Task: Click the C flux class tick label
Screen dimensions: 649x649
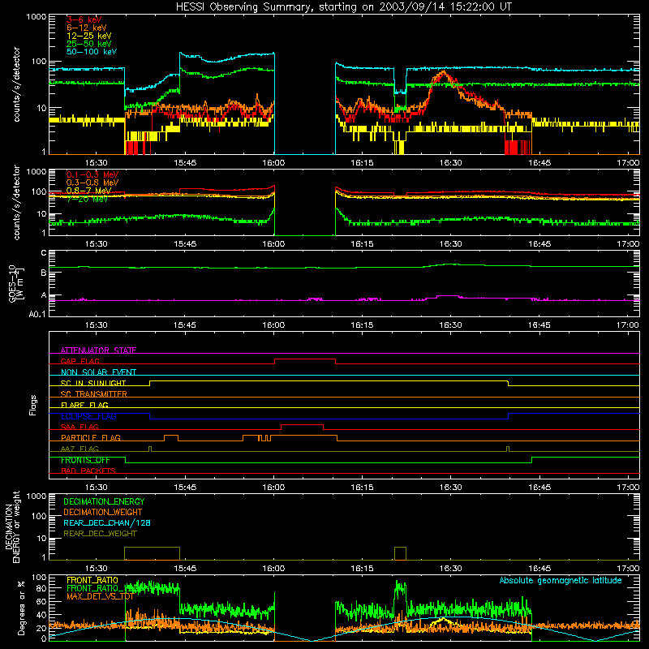Action: click(44, 253)
